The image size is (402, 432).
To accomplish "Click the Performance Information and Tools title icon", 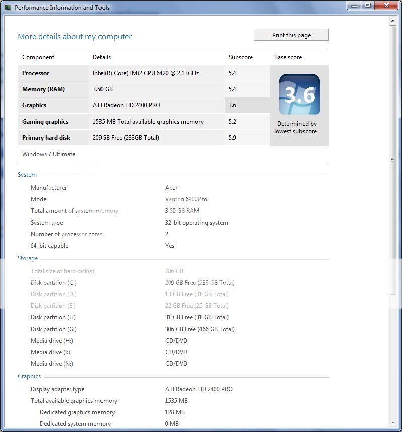I will (8, 7).
